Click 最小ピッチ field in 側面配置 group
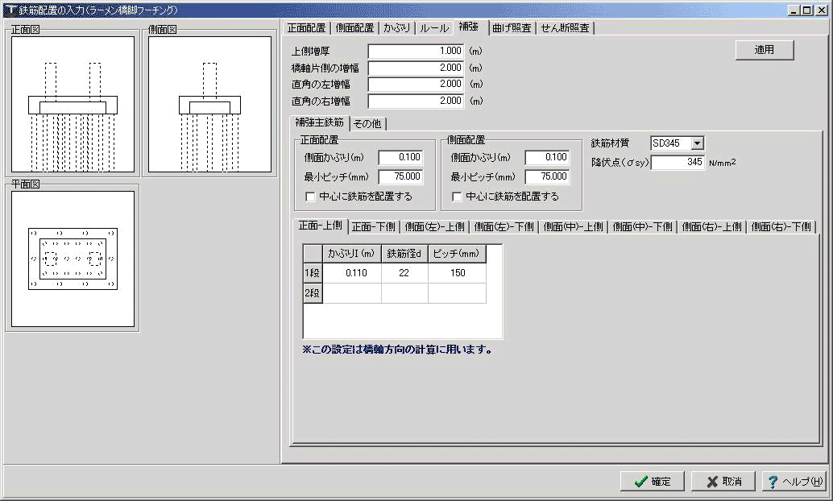Viewport: 833px width, 501px height. point(548,176)
